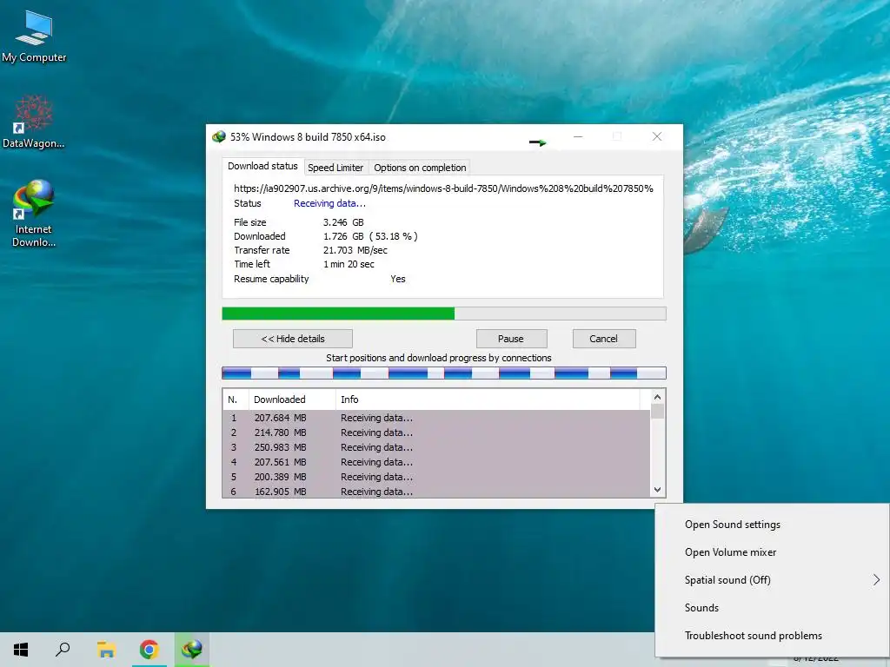Expand Spatial sound (Off) submenu
Viewport: 890px width, 667px height.
[772, 580]
